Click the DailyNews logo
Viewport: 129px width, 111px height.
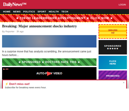[x=15, y=4]
